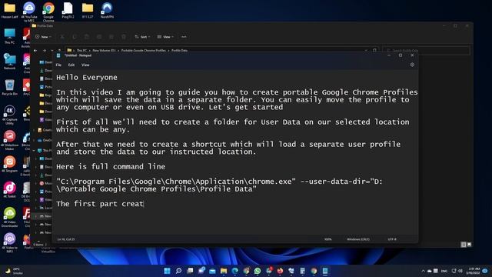
Task: Click "Profile Data" breadcrumb in address bar
Action: pyautogui.click(x=179, y=50)
